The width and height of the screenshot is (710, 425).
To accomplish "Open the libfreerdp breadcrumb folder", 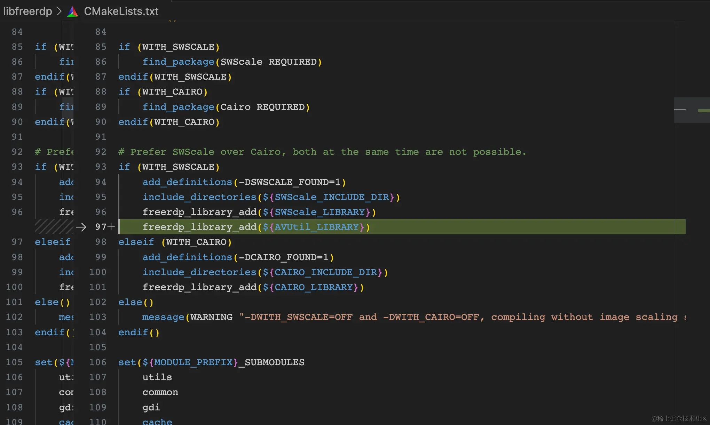I will [27, 11].
